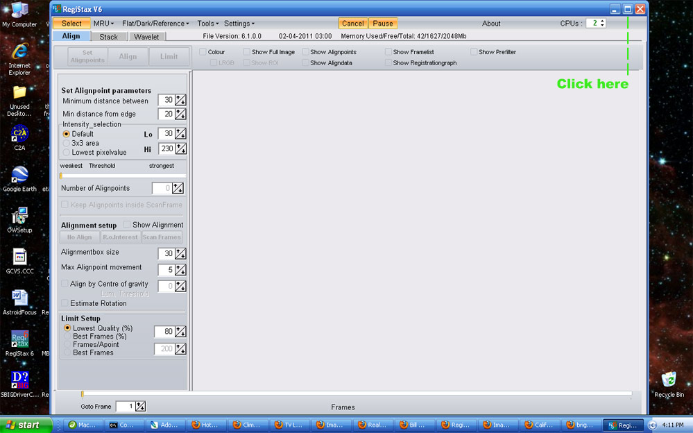Expand the Settings dropdown menu
The height and width of the screenshot is (433, 693).
point(239,24)
